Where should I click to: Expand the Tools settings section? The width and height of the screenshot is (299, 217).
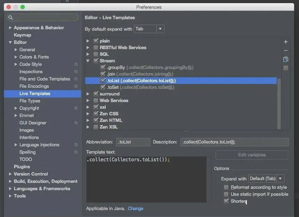tap(10, 196)
